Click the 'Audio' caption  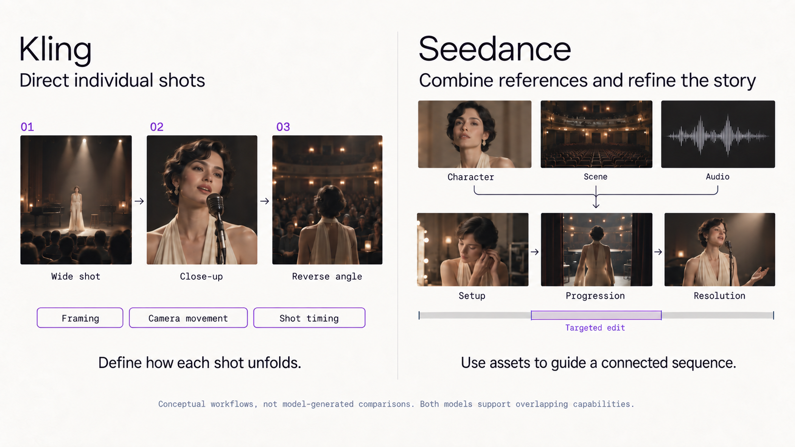[x=717, y=177]
